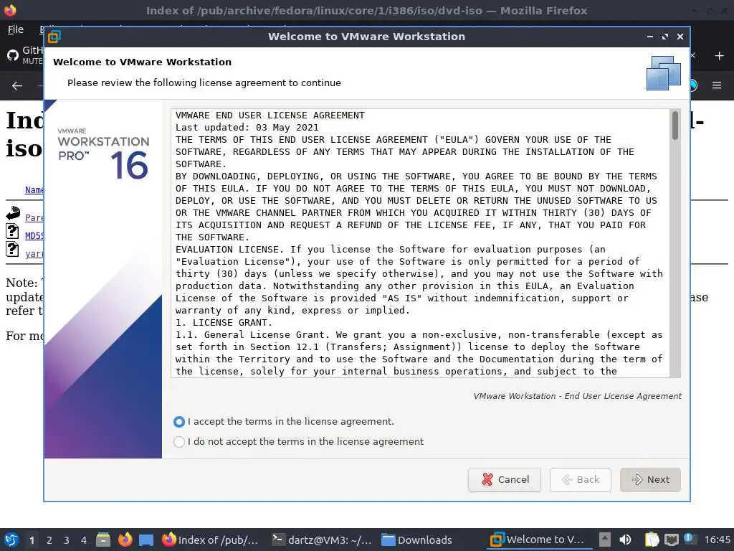
Task: Open a new Firefox tab with plus
Action: click(x=720, y=56)
